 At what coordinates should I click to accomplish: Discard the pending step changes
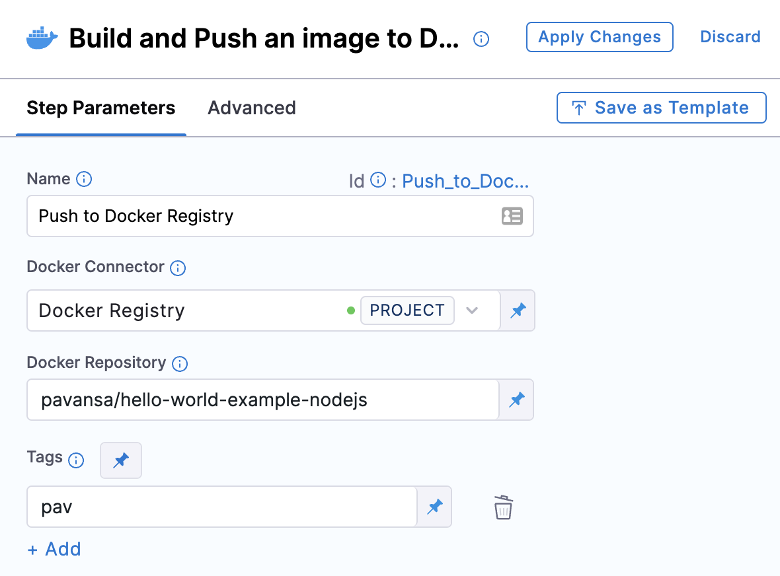point(730,37)
